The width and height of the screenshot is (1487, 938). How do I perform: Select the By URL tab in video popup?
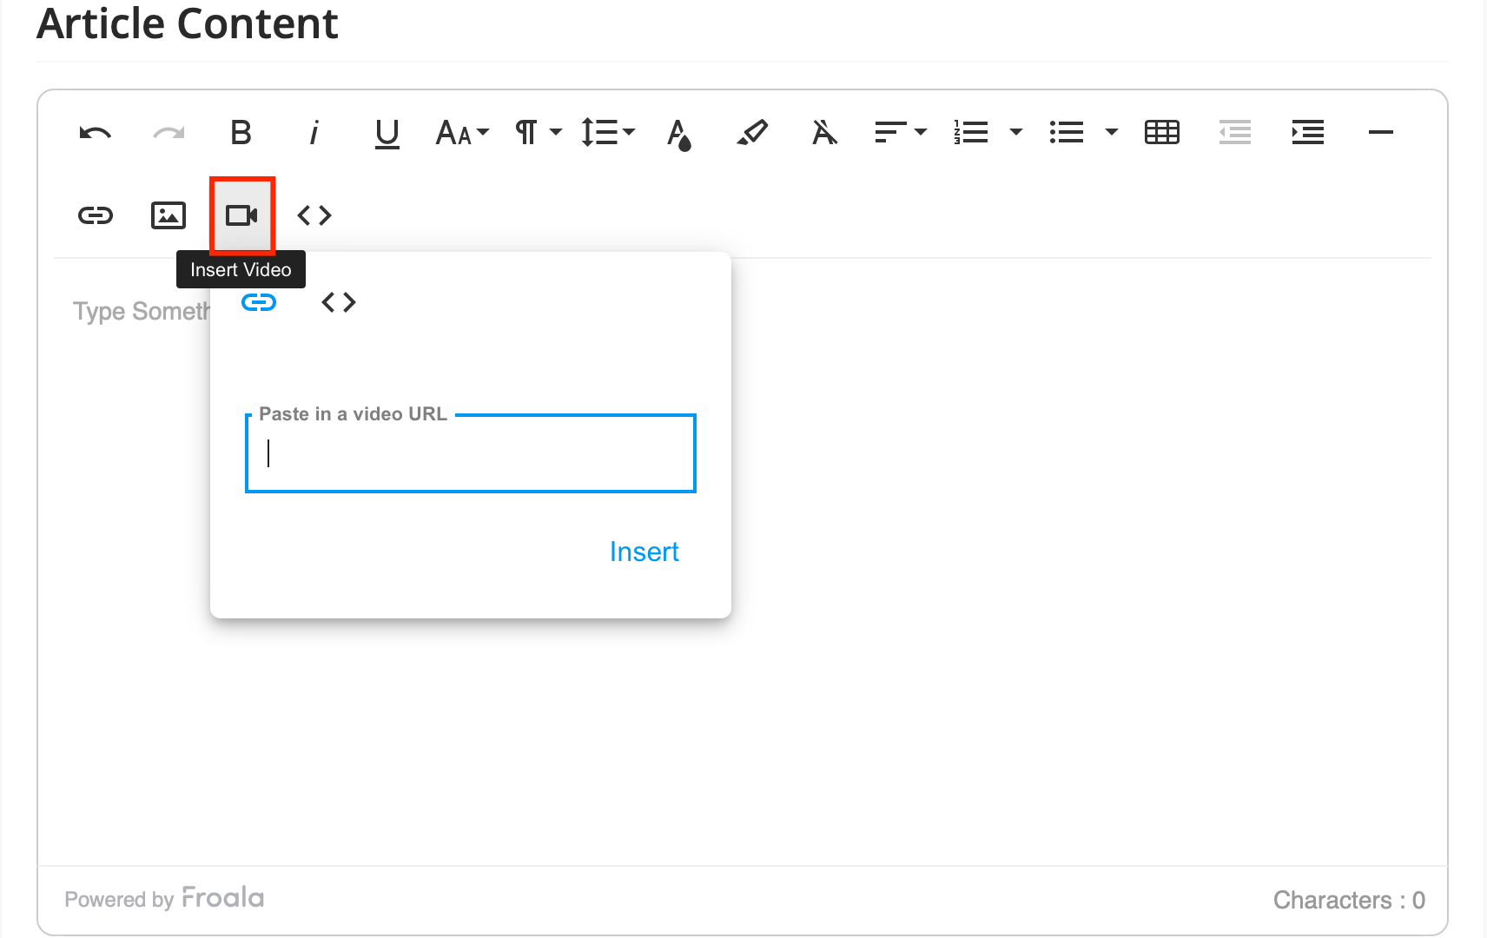tap(259, 302)
